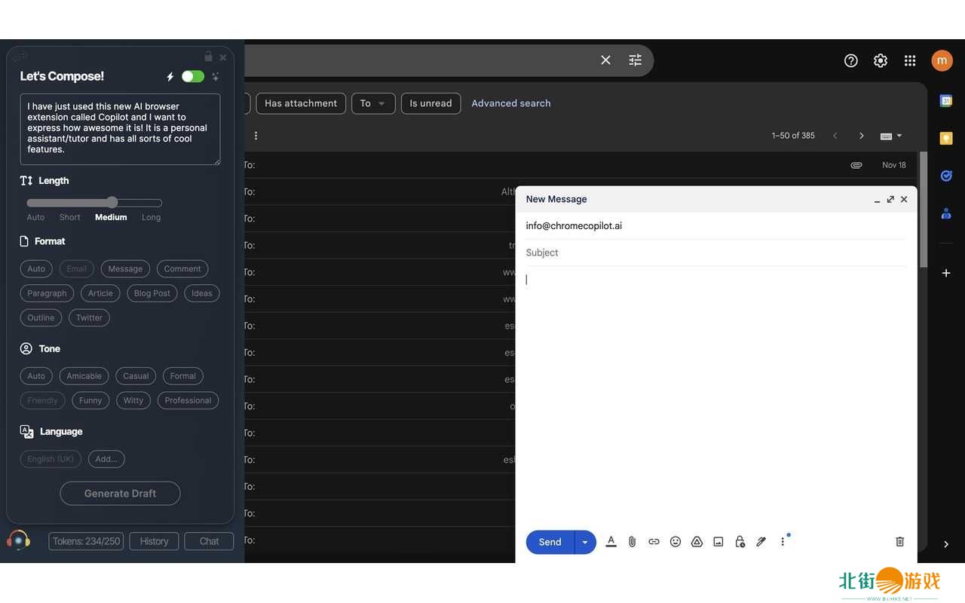
Task: Open Gmail settings gear
Action: tap(881, 60)
